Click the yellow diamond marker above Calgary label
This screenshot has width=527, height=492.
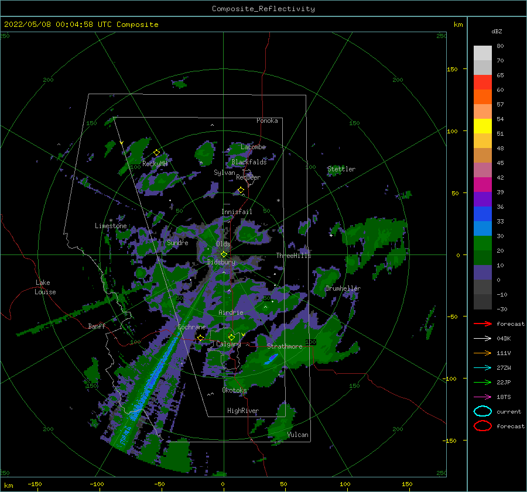tap(231, 337)
